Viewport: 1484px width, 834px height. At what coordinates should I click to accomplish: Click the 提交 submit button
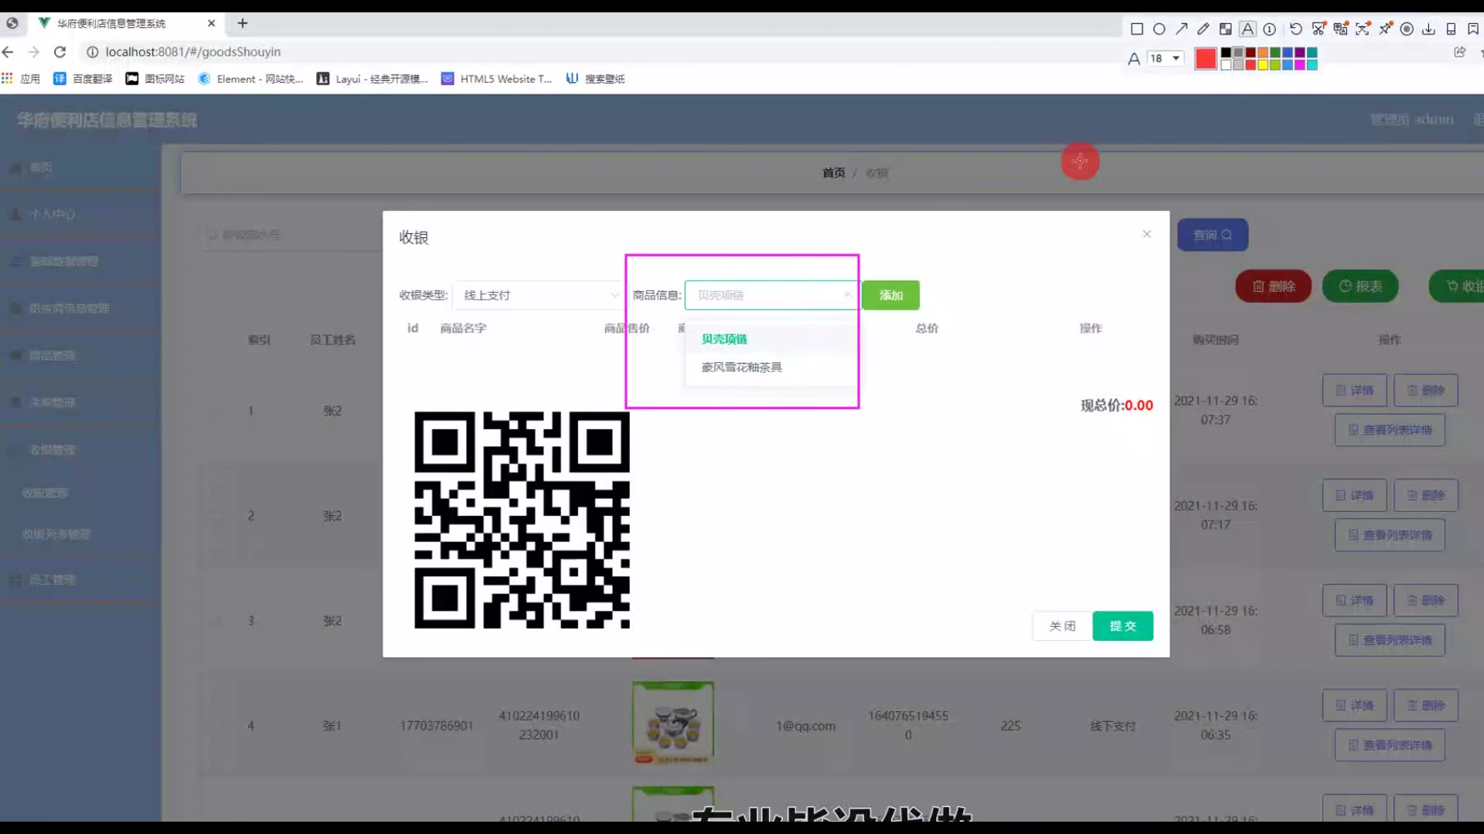tap(1122, 626)
